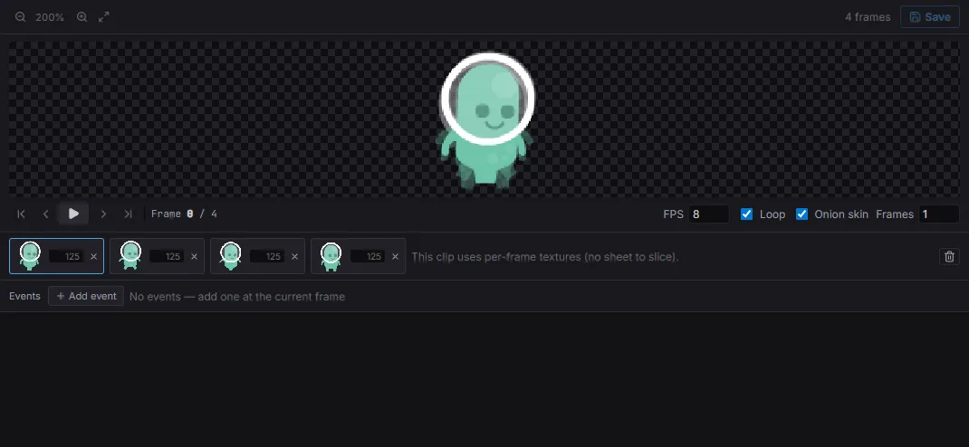Toggle the Onion skin checkbox
Screen dimensions: 969x447
pyautogui.click(x=801, y=214)
